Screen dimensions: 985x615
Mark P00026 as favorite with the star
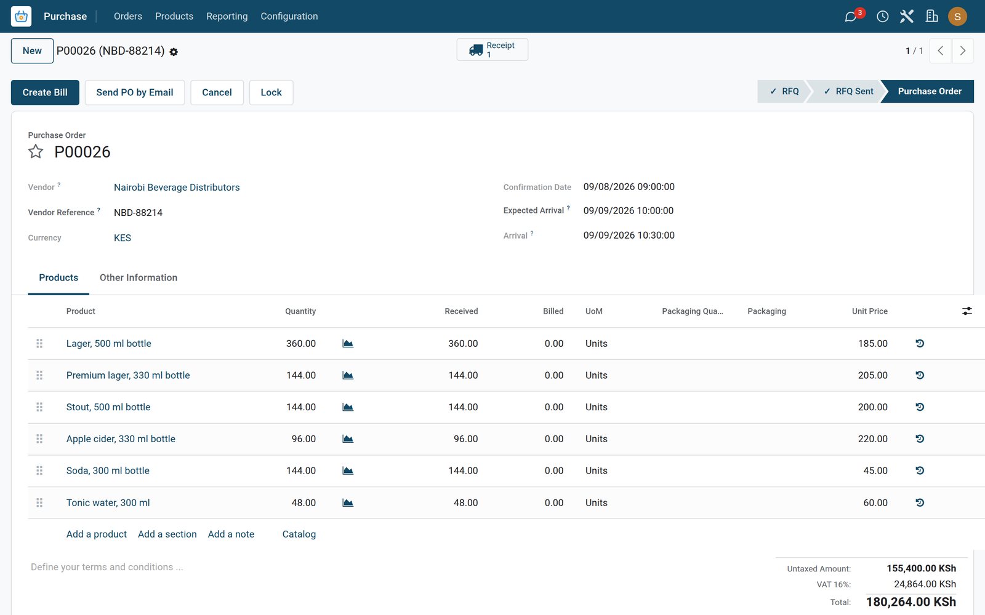coord(36,151)
